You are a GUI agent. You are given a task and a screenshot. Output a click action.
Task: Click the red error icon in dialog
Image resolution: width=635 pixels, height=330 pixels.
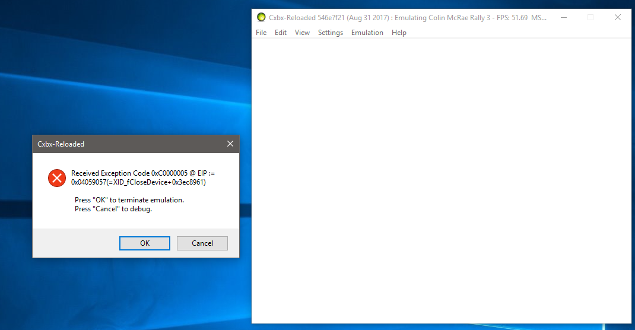[x=57, y=177]
